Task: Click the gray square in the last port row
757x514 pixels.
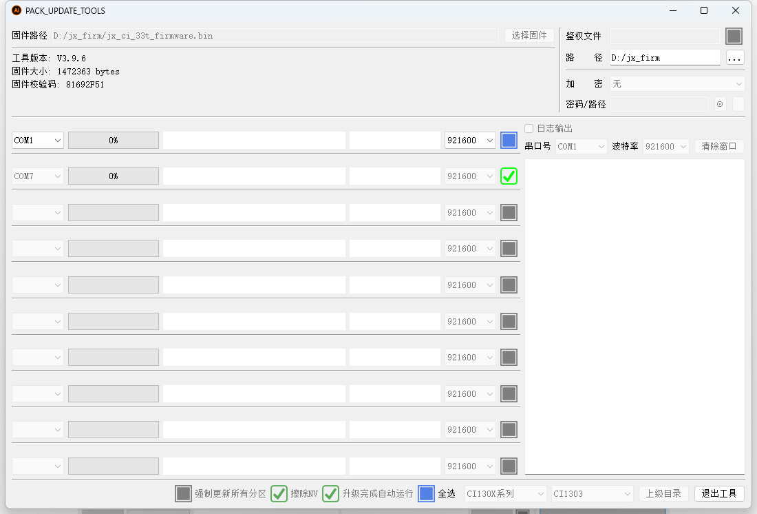Action: 509,466
